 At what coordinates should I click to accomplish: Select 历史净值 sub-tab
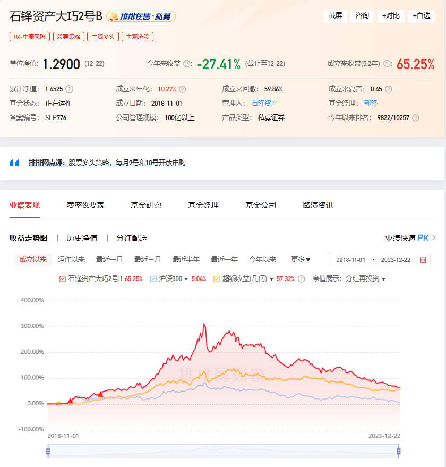point(82,238)
